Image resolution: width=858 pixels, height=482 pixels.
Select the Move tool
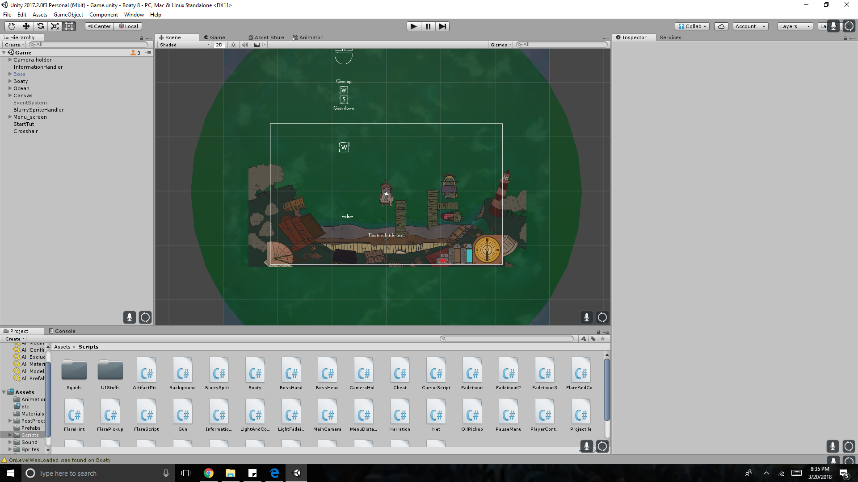pyautogui.click(x=26, y=26)
